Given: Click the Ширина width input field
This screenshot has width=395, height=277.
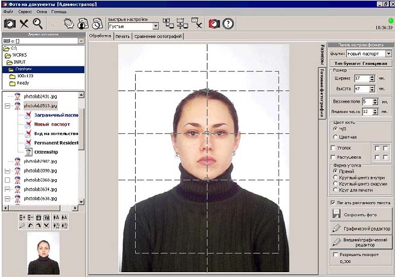Looking at the screenshot, I should click(361, 78).
